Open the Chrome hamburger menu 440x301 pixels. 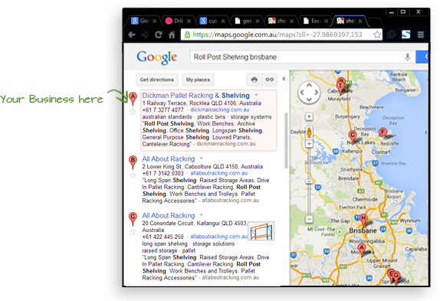pyautogui.click(x=420, y=34)
